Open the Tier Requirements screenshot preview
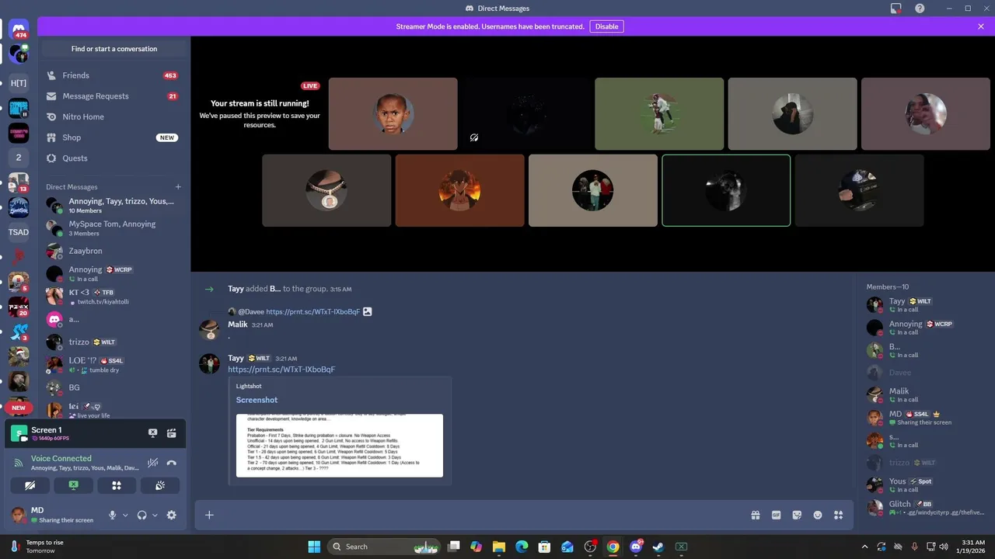The width and height of the screenshot is (995, 559). 340,446
